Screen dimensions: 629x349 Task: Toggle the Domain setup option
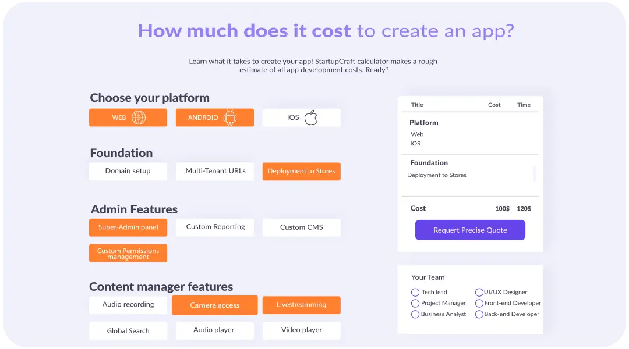128,171
